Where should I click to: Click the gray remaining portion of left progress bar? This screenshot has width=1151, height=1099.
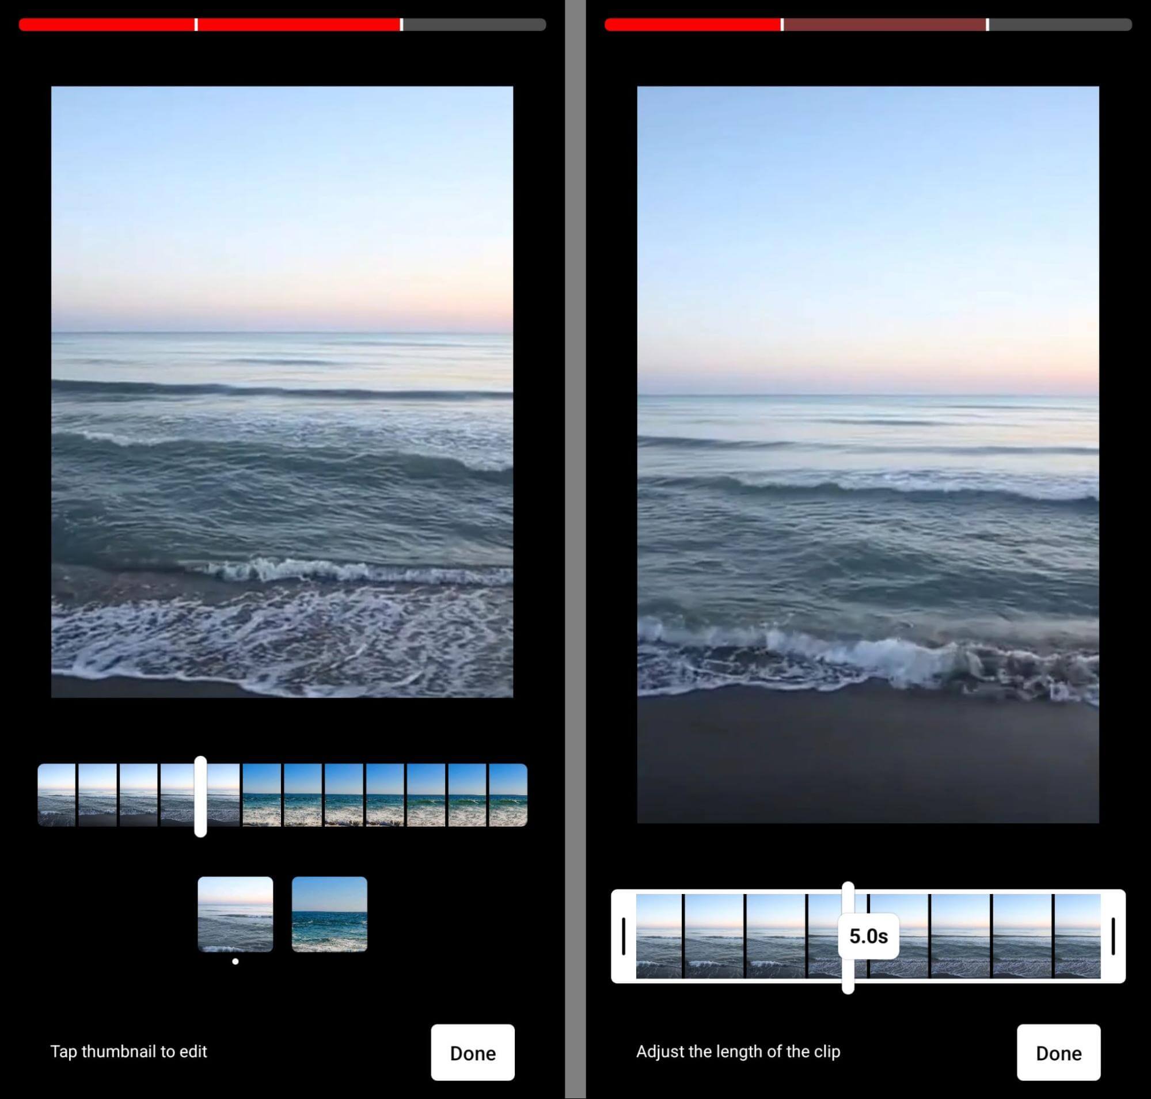pyautogui.click(x=474, y=25)
